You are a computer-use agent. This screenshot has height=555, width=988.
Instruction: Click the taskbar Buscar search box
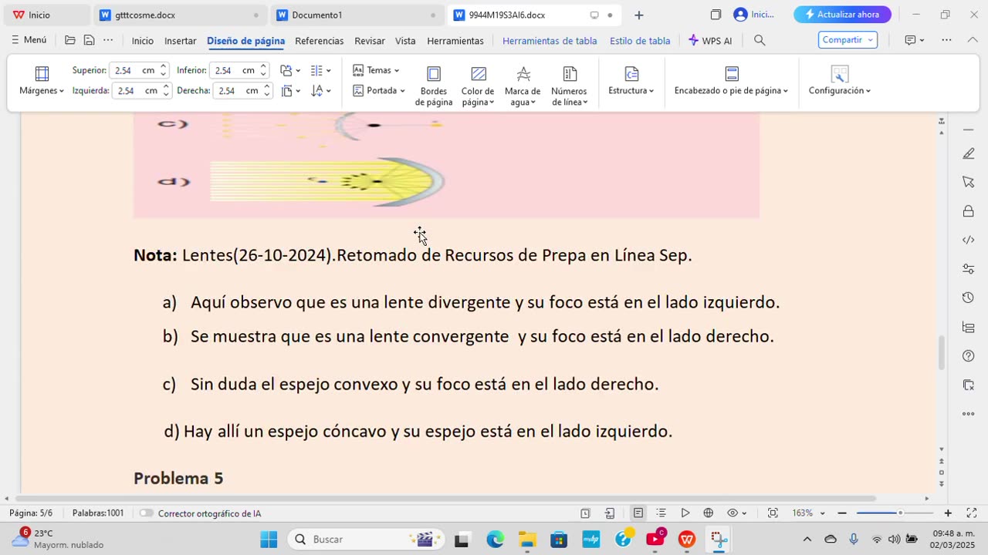(x=366, y=539)
